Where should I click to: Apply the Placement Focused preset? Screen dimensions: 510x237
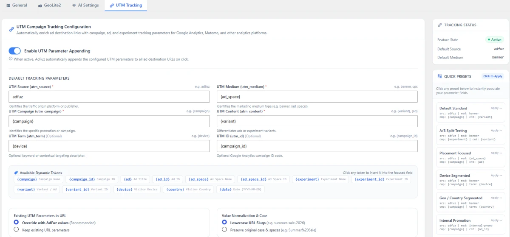470,157
